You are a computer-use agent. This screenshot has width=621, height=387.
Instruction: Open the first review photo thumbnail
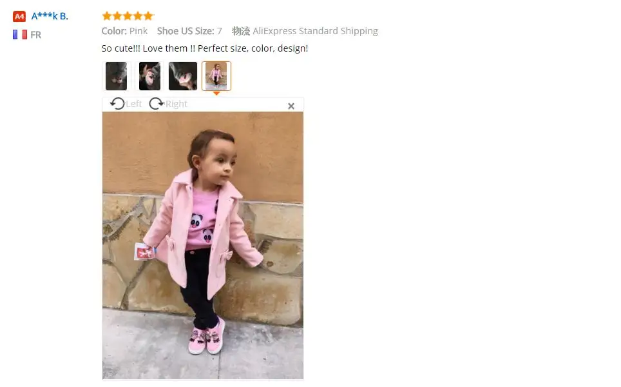coord(117,75)
